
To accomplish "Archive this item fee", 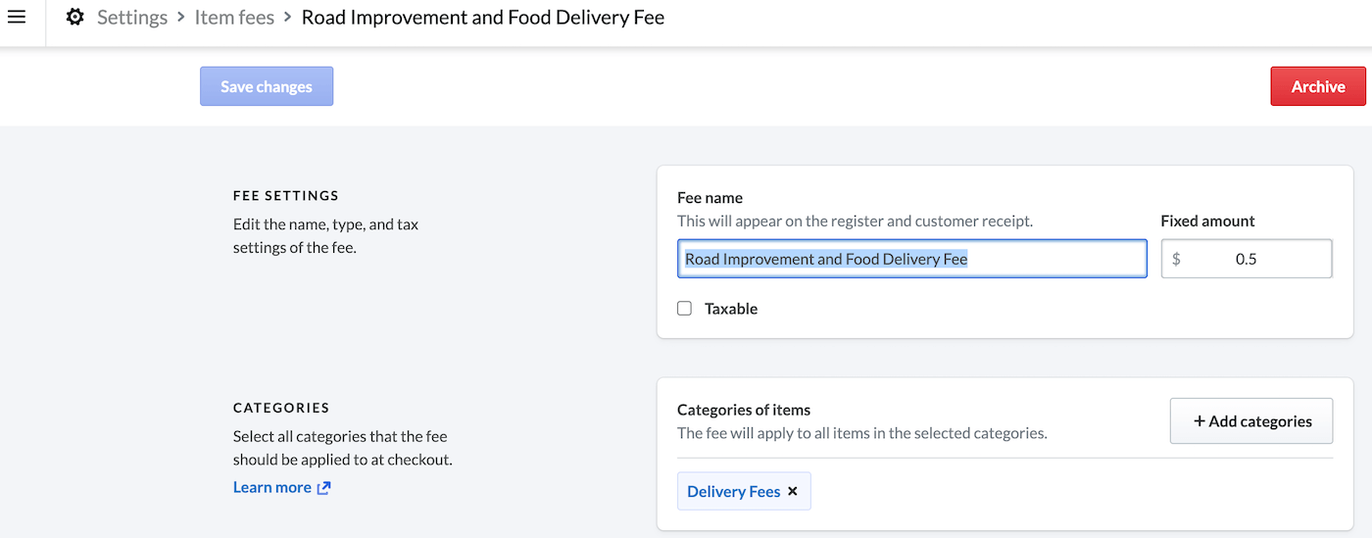I will tap(1317, 86).
